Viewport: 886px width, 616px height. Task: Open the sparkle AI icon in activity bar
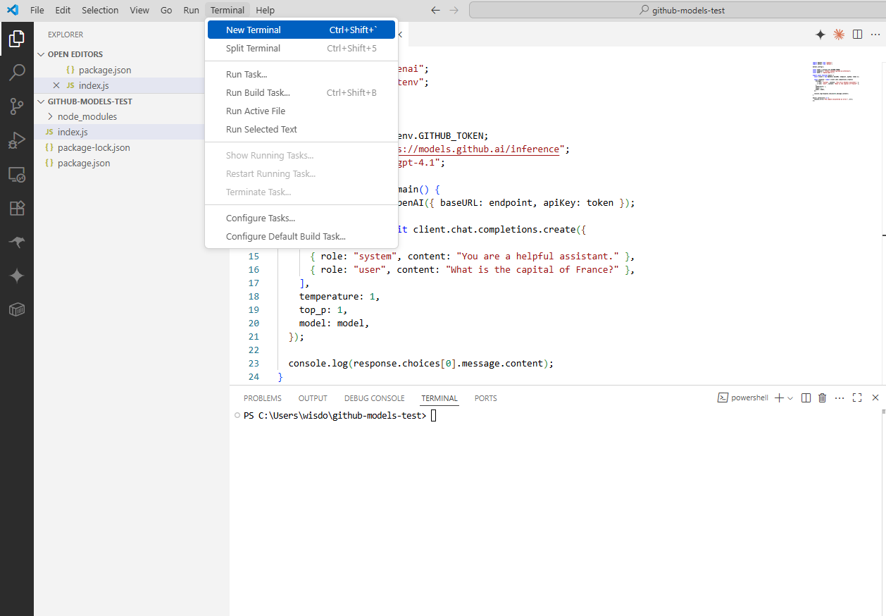pos(17,276)
